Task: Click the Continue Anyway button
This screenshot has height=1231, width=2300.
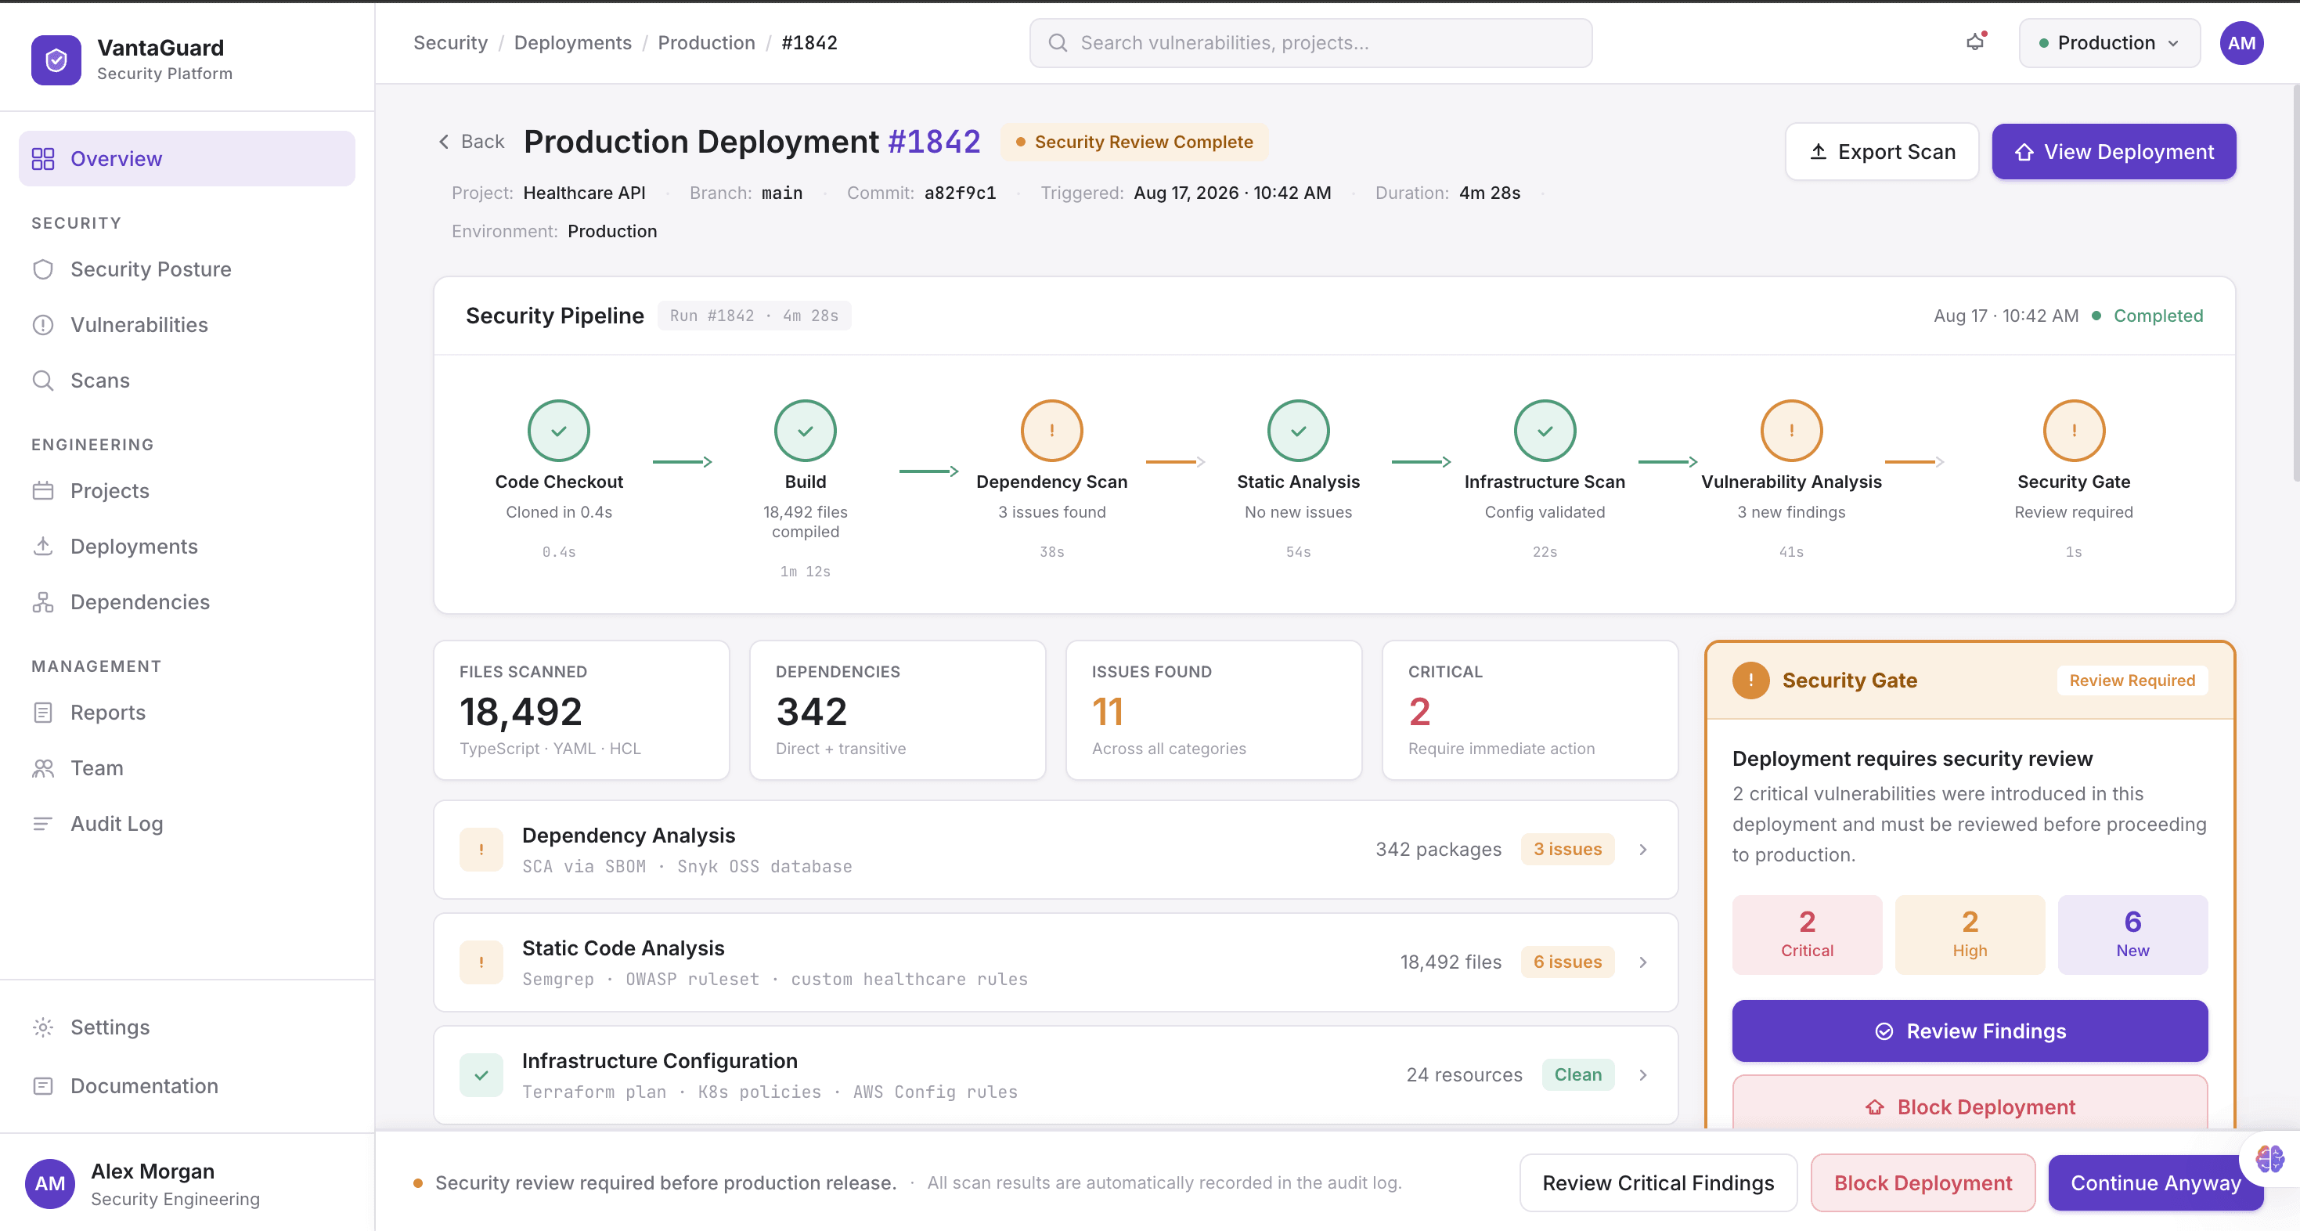Action: 2155,1182
